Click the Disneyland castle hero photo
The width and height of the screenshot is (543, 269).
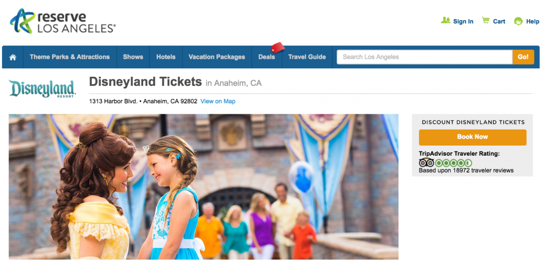coord(204,187)
